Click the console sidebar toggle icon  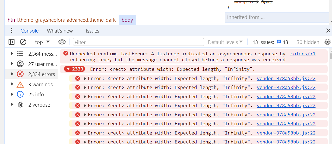tap(11, 42)
